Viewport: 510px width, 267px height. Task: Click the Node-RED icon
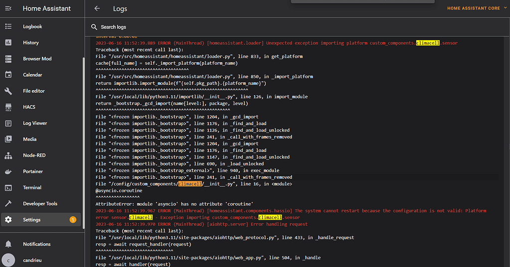8,155
